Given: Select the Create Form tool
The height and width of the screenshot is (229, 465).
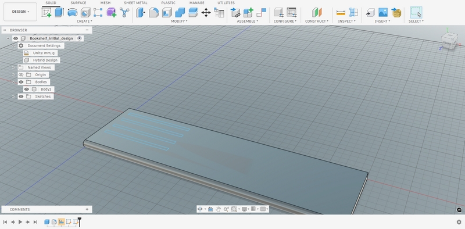Looking at the screenshot, I should (x=111, y=12).
